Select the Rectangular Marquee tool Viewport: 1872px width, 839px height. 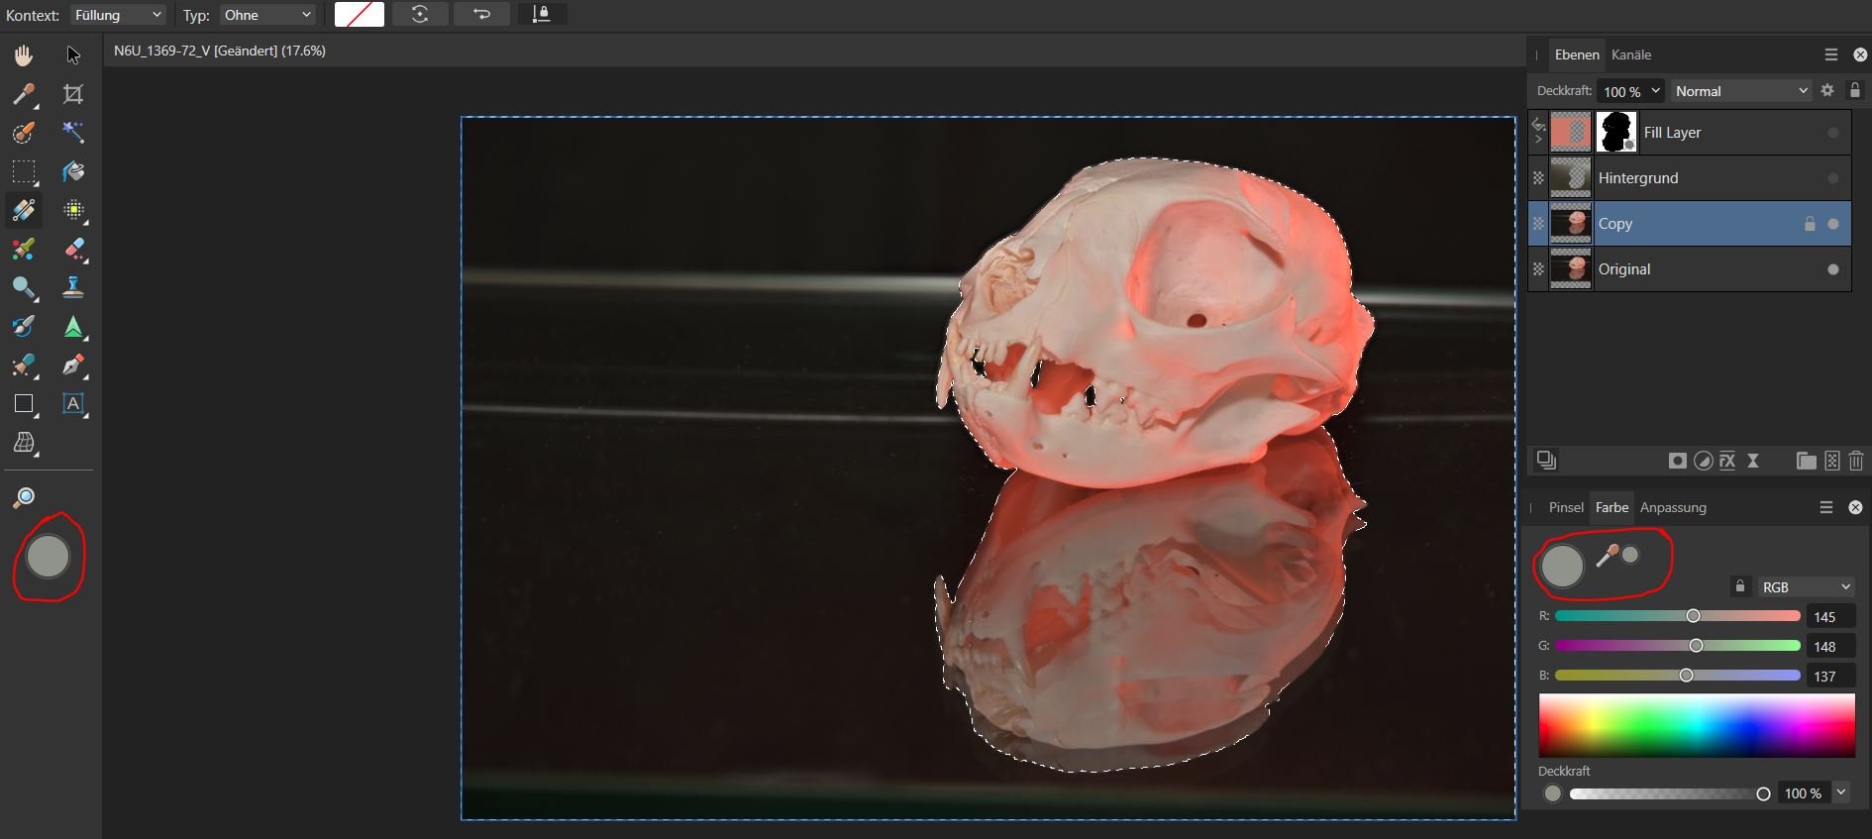[24, 171]
